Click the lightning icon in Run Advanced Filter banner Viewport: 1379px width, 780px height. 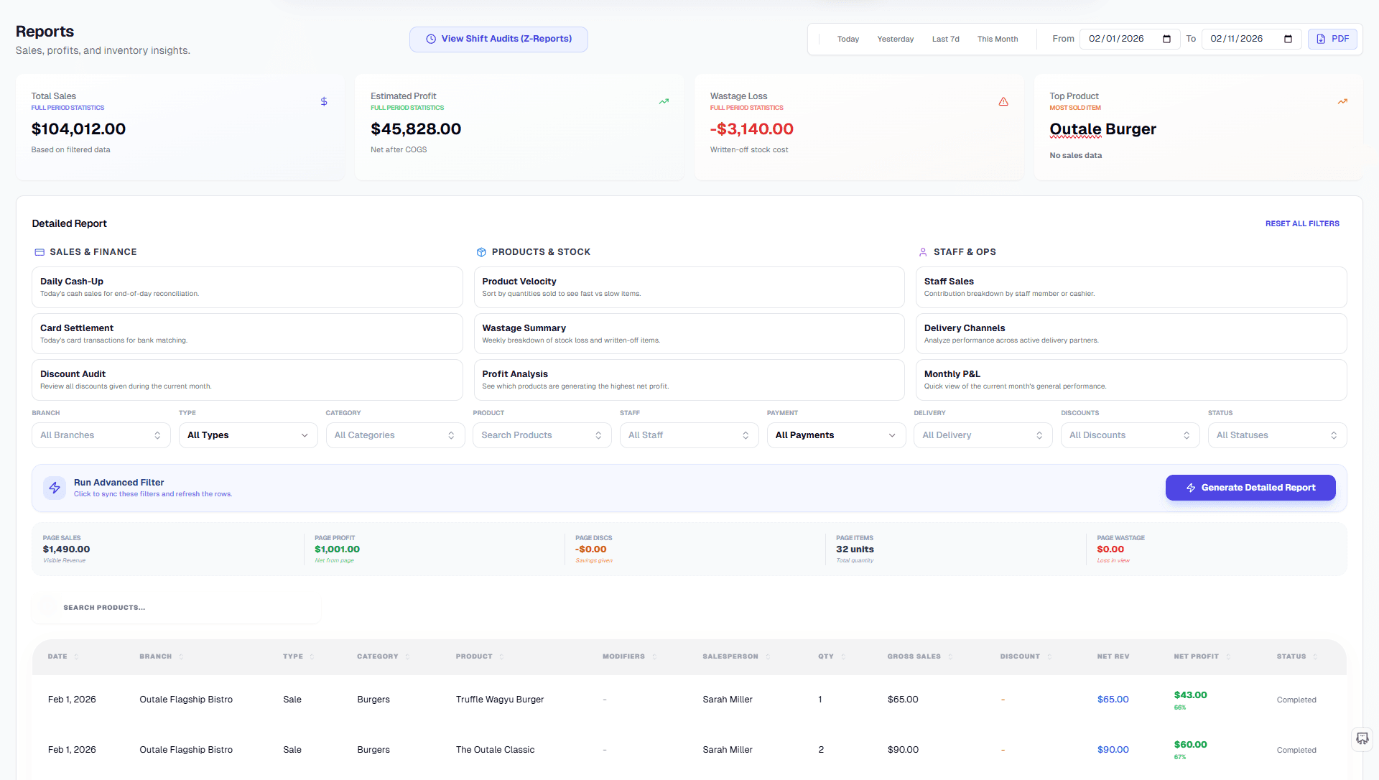(x=55, y=488)
